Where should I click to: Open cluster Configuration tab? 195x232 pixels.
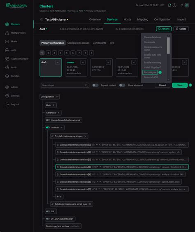pyautogui.click(x=163, y=19)
